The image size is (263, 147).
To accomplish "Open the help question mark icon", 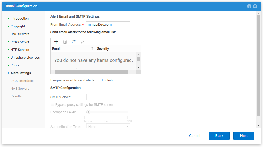I will tap(249, 6).
